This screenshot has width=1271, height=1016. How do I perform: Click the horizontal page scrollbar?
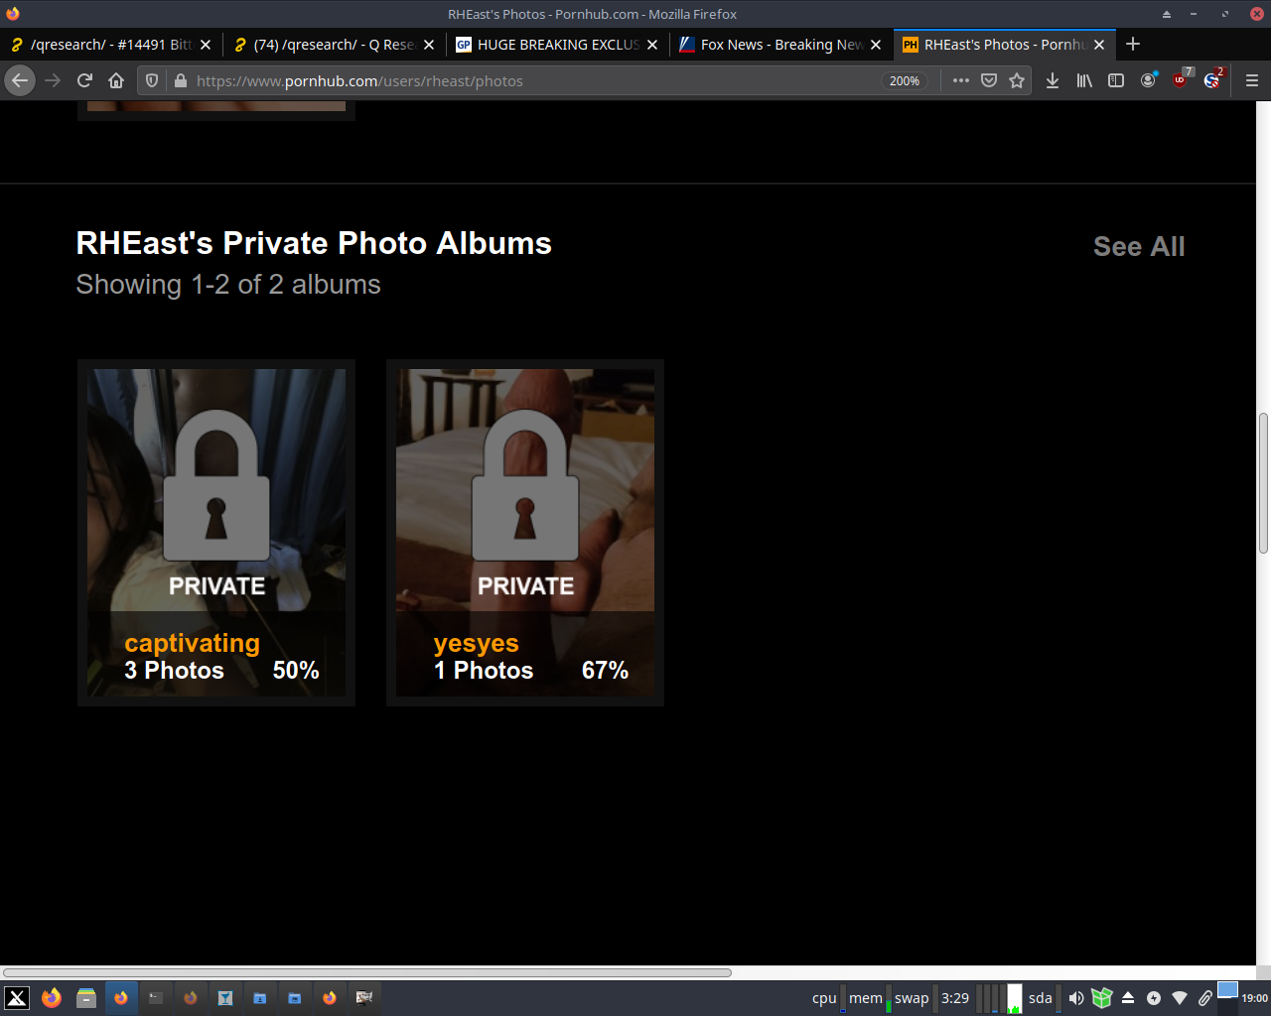point(367,972)
